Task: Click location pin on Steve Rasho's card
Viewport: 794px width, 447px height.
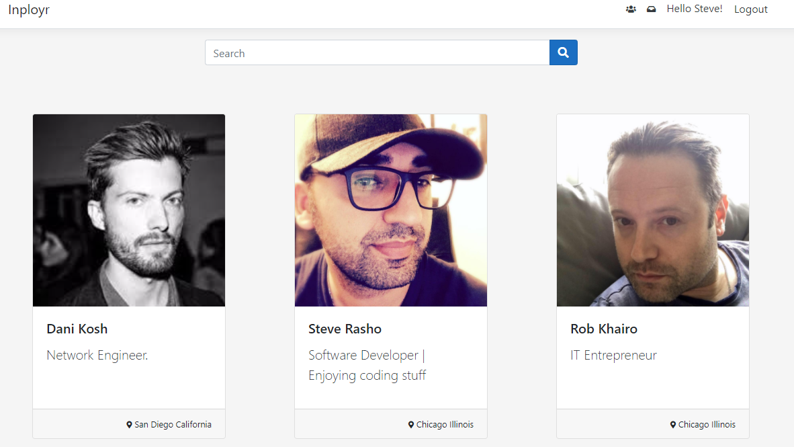Action: 411,425
